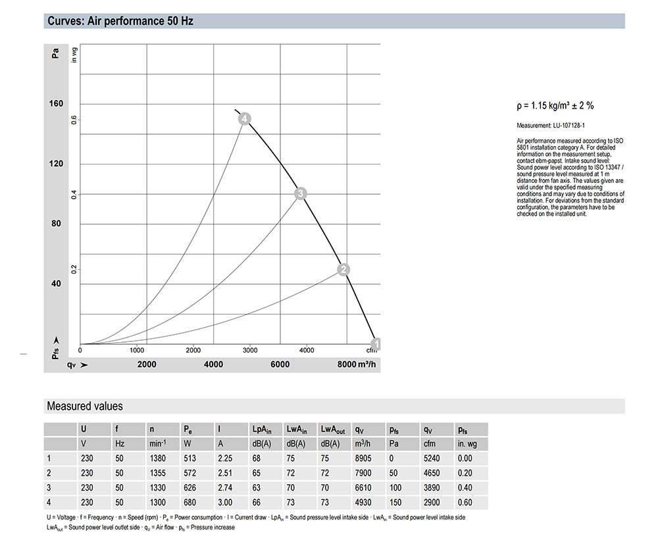This screenshot has width=658, height=546.
Task: Click the air density ρ = 1.15 kg/m³ text
Action: click(555, 106)
